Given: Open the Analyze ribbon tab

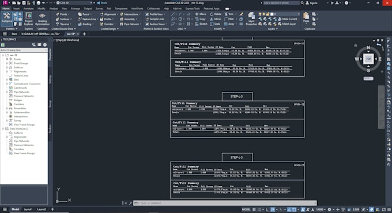Looking at the screenshot, I should tap(54, 9).
